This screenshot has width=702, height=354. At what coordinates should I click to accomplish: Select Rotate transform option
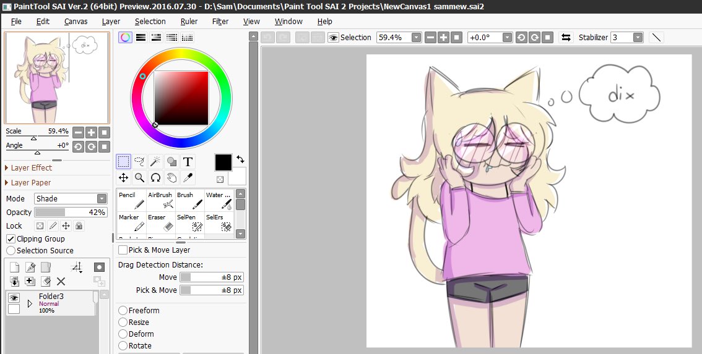point(123,345)
